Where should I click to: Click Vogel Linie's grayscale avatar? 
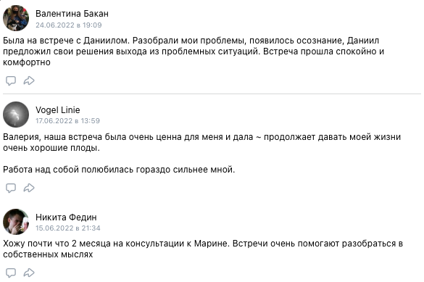click(x=16, y=115)
